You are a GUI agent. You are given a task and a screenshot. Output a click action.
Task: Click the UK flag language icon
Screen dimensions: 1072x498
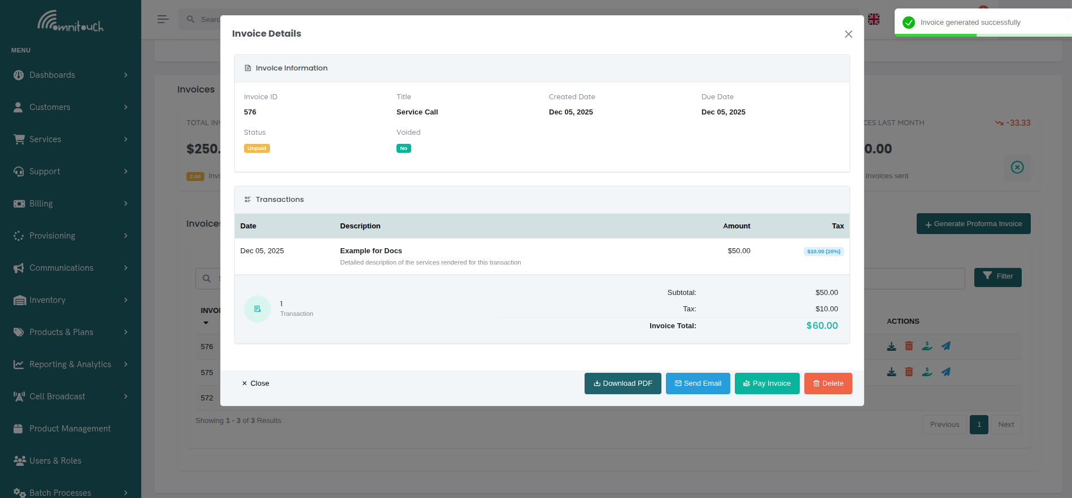tap(874, 19)
